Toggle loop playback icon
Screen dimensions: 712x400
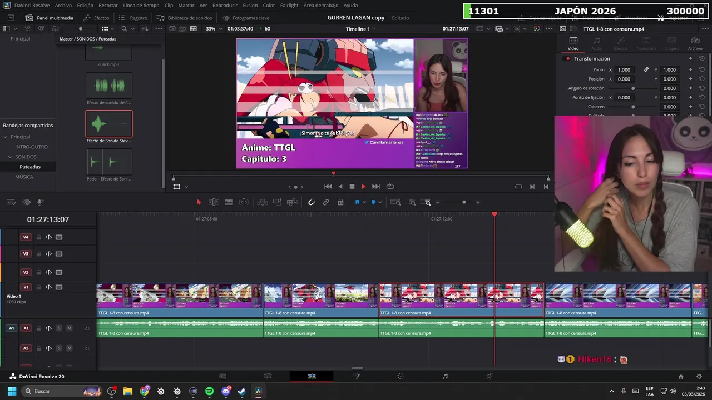[x=390, y=187]
